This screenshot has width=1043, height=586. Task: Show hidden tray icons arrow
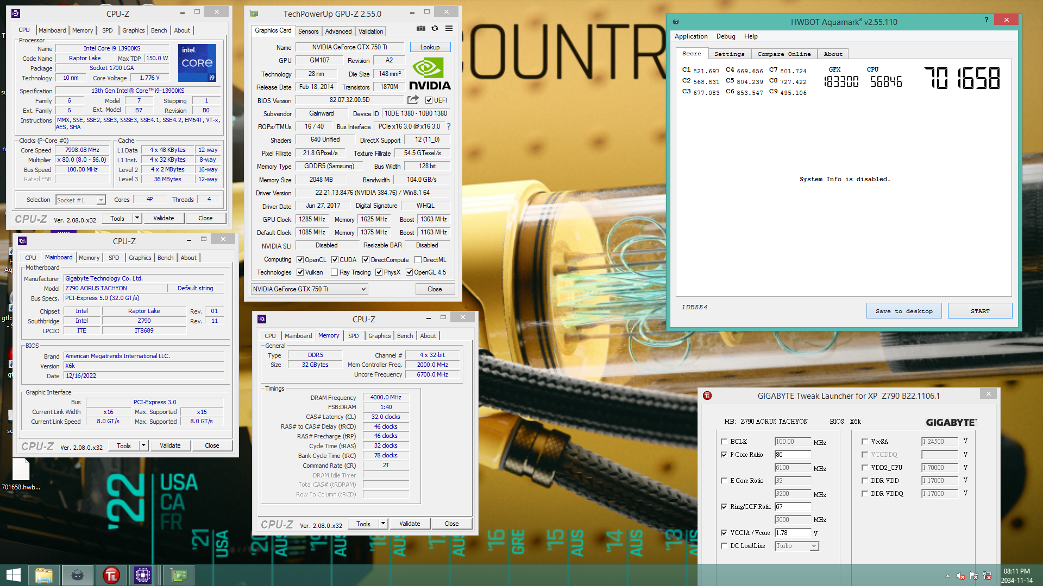pyautogui.click(x=947, y=576)
